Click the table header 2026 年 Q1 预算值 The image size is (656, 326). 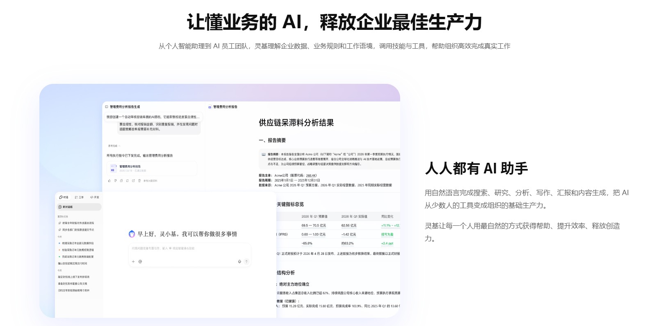[314, 216]
